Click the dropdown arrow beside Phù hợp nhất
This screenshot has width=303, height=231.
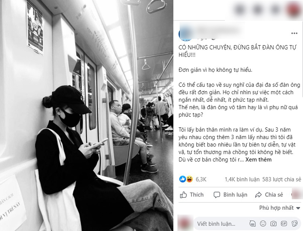[298, 208]
